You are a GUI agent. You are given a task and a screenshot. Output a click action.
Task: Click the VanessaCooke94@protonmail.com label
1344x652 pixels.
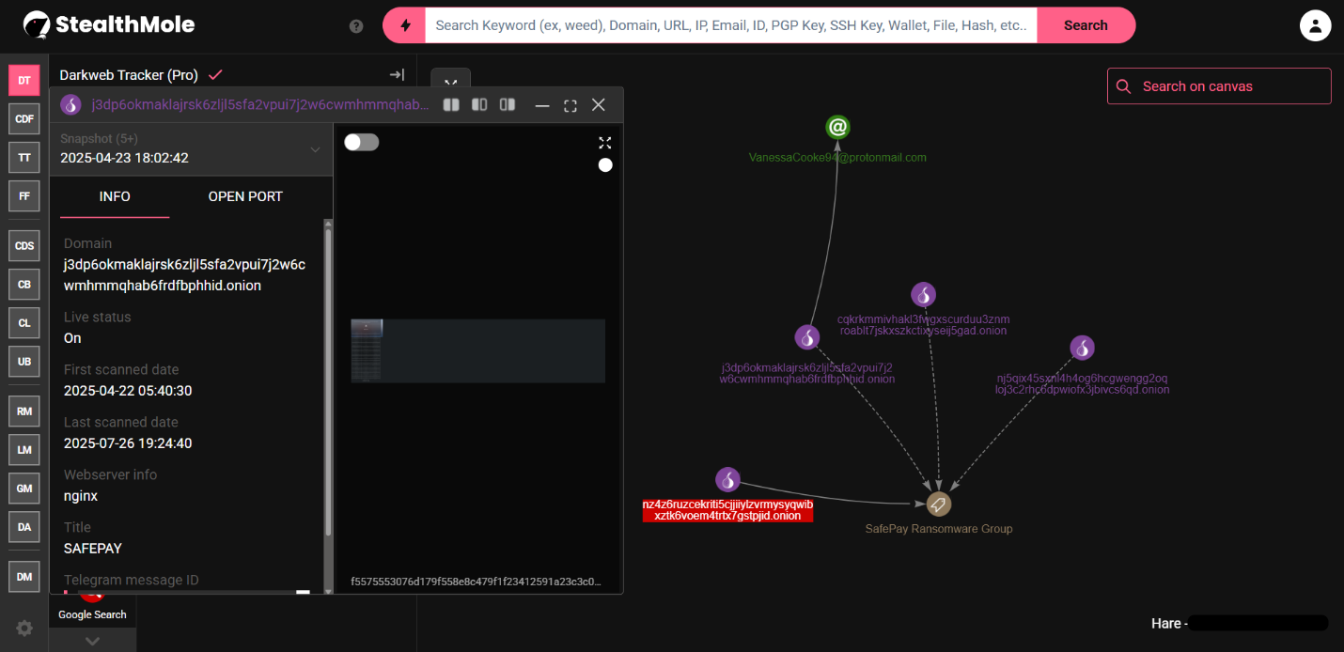[x=838, y=158]
